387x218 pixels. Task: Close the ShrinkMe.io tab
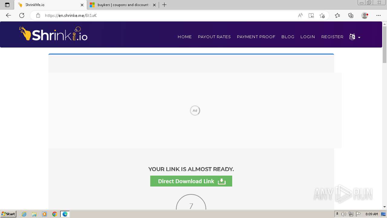pyautogui.click(x=82, y=5)
